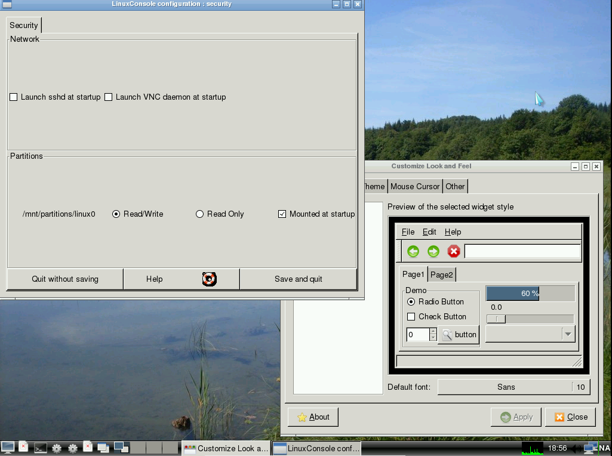Open the File menu in the preview
Image resolution: width=612 pixels, height=456 pixels.
click(x=408, y=232)
